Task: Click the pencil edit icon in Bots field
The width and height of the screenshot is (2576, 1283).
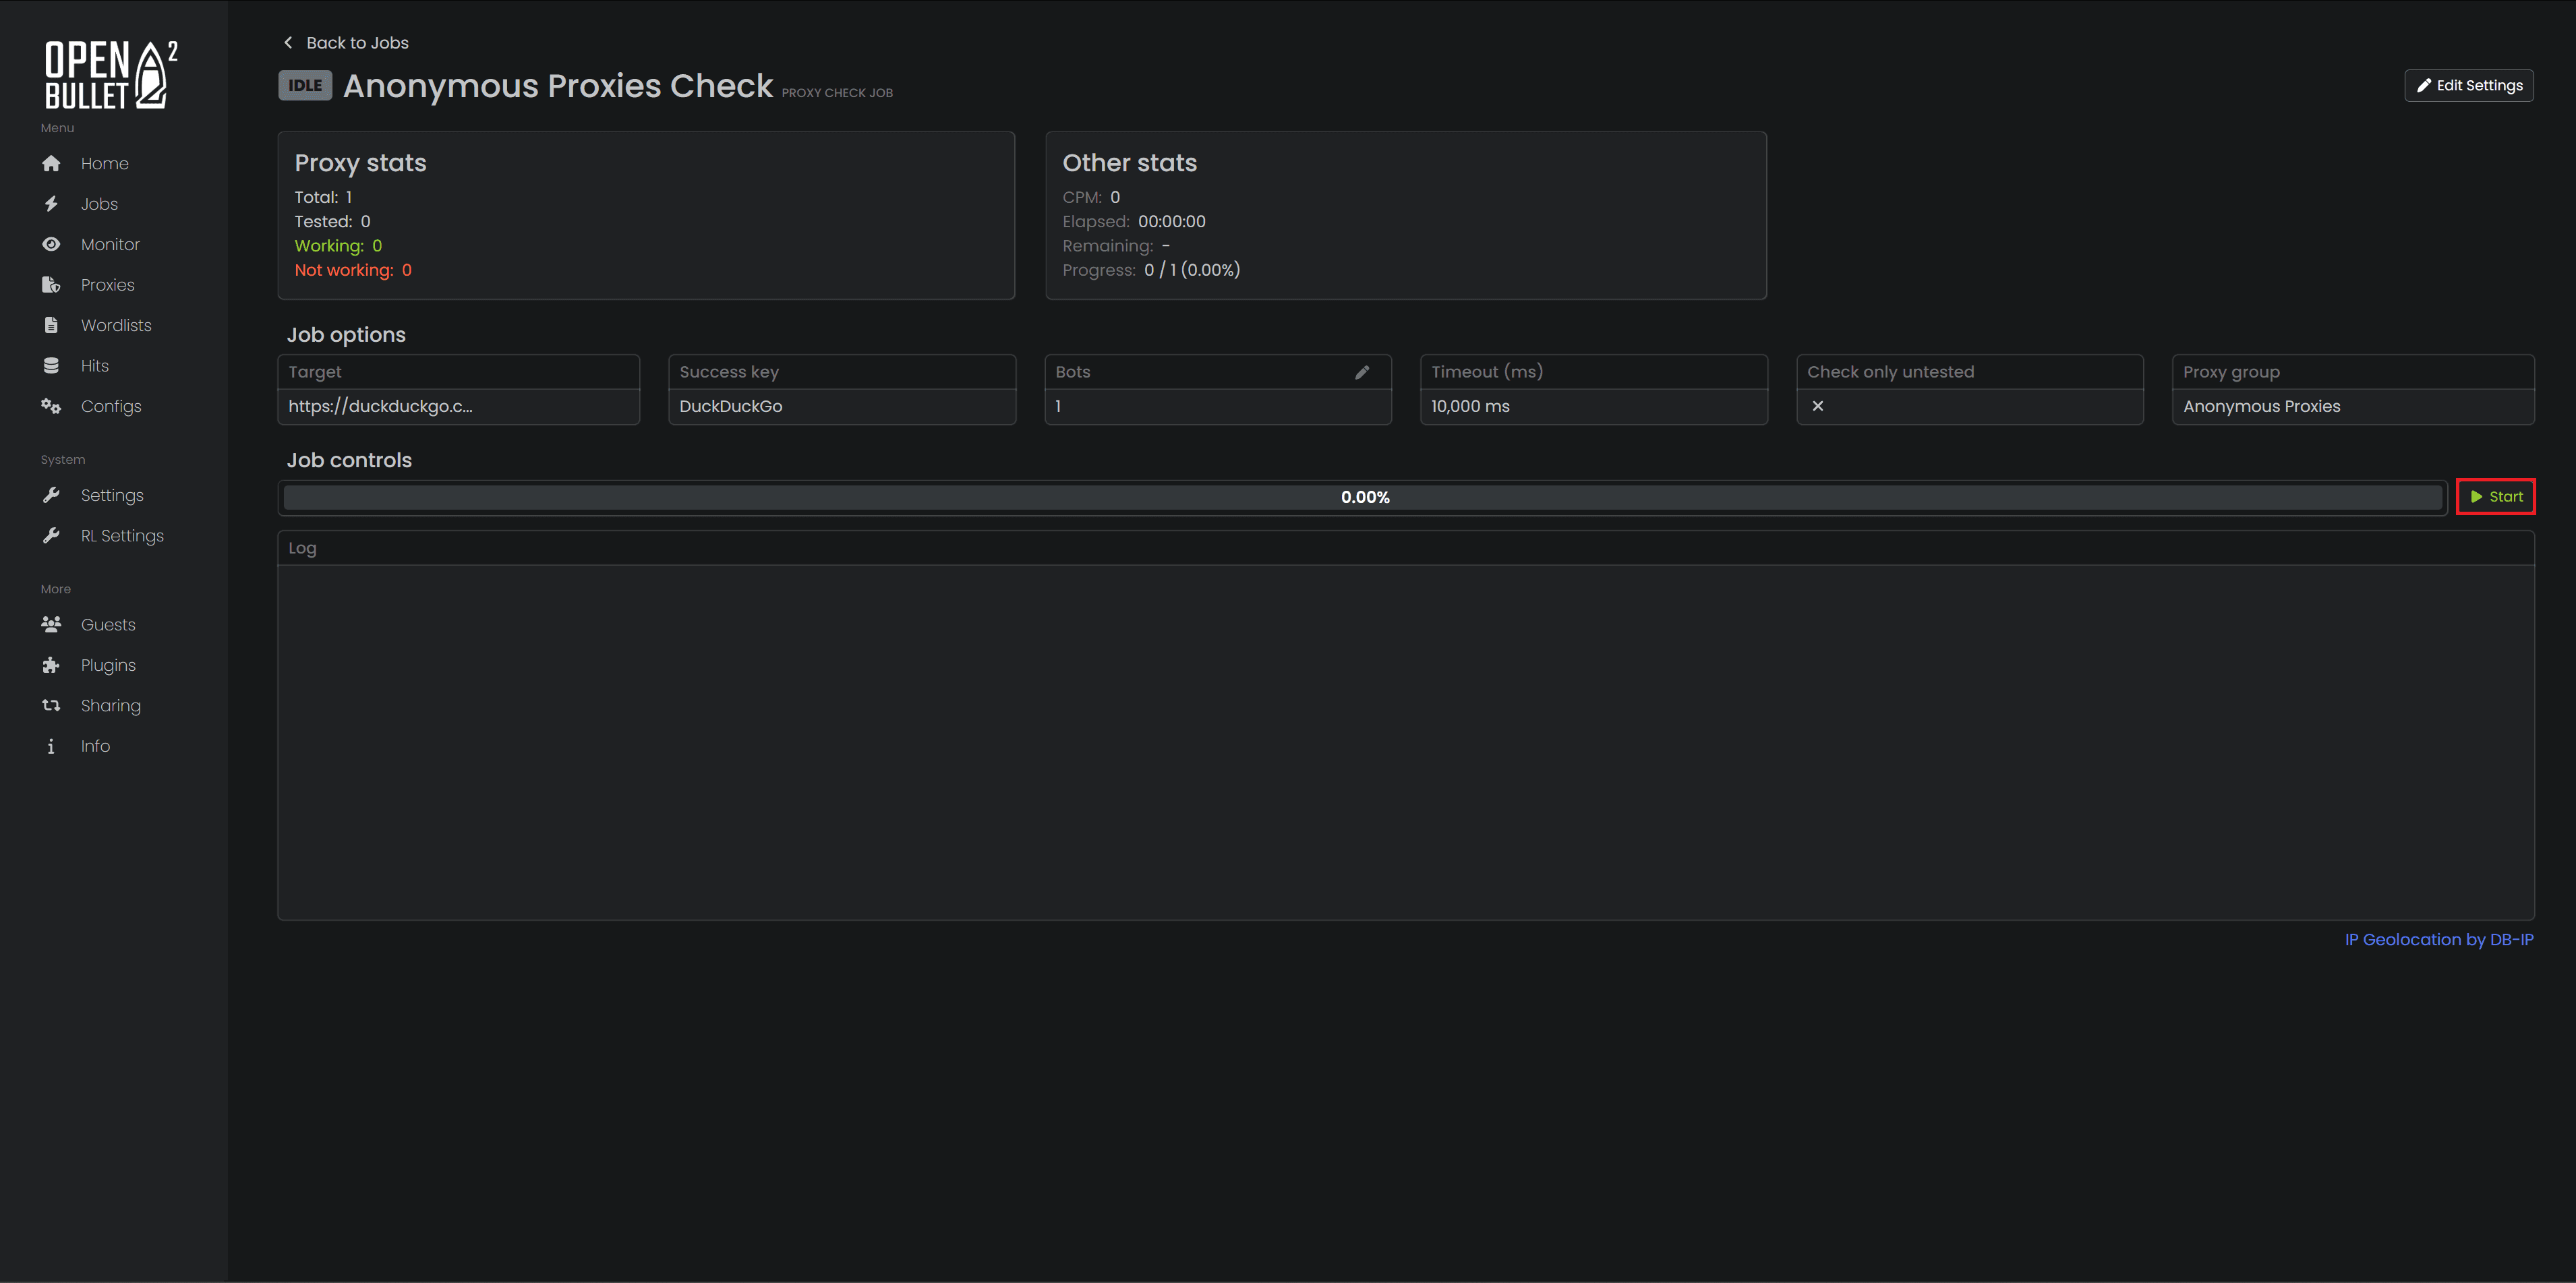Action: coord(1362,371)
